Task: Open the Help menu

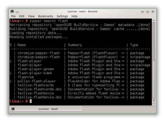Action: (x=75, y=16)
